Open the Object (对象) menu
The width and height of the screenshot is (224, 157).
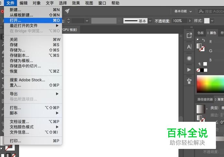click(37, 3)
